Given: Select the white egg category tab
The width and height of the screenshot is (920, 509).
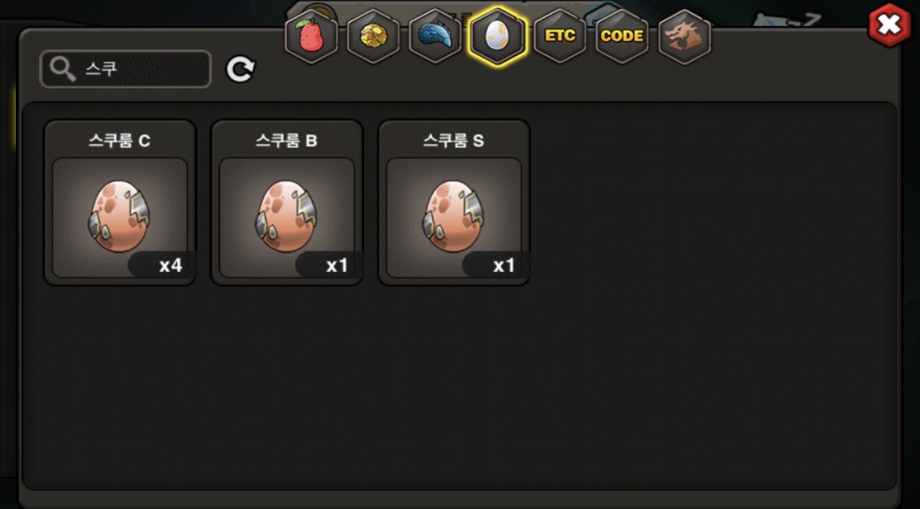Looking at the screenshot, I should click(498, 36).
